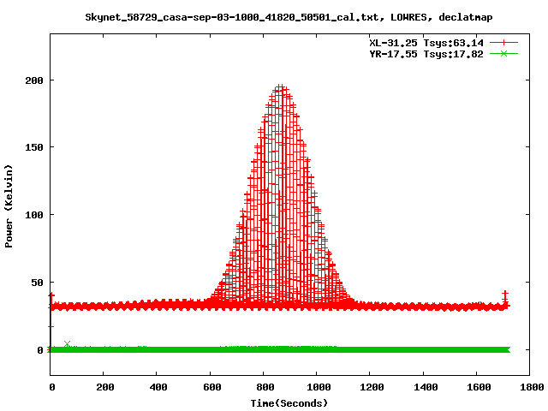Click the Power (Kelvin) y-axis label
The height and width of the screenshot is (411, 548).
9,206
